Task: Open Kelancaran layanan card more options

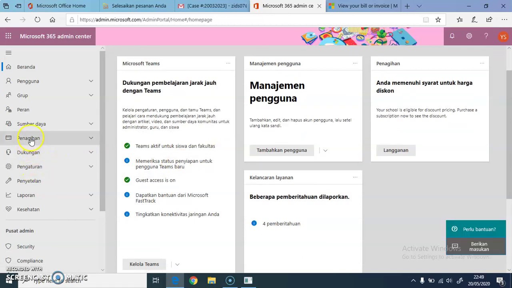Action: click(355, 177)
